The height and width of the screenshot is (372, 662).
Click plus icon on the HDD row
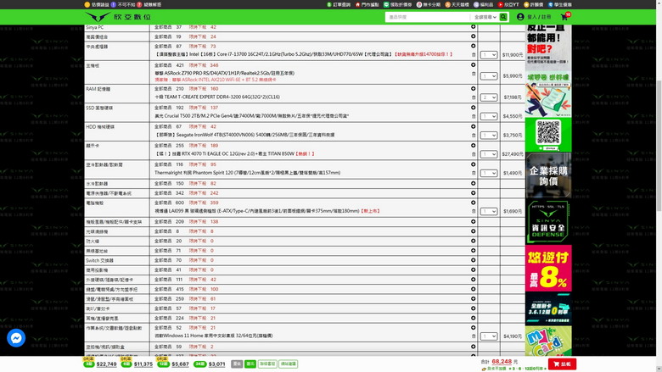tap(473, 126)
